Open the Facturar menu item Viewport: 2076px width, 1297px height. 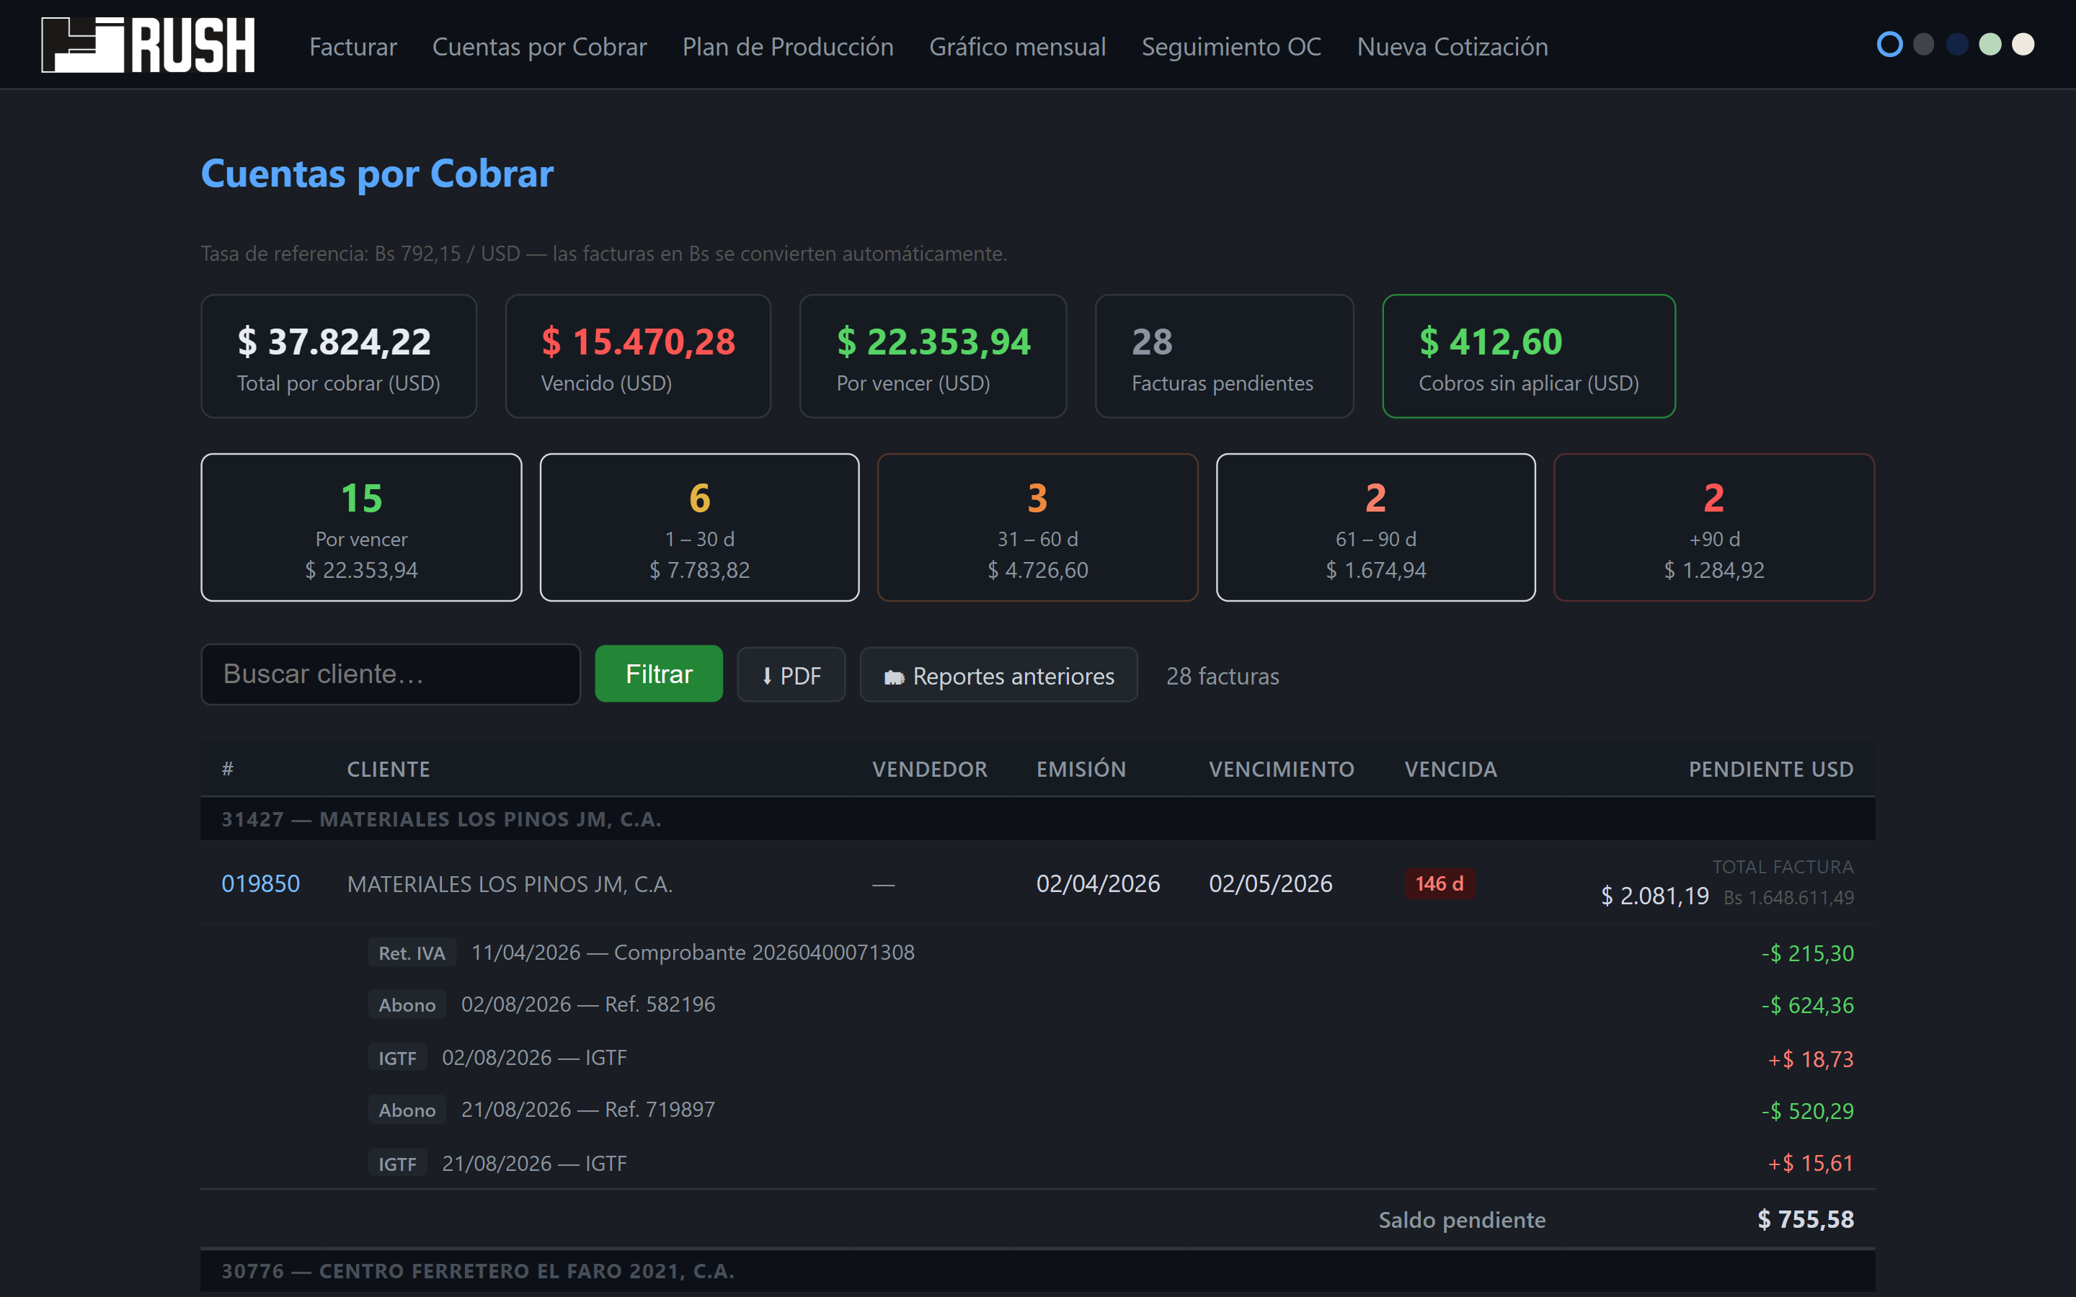tap(352, 46)
